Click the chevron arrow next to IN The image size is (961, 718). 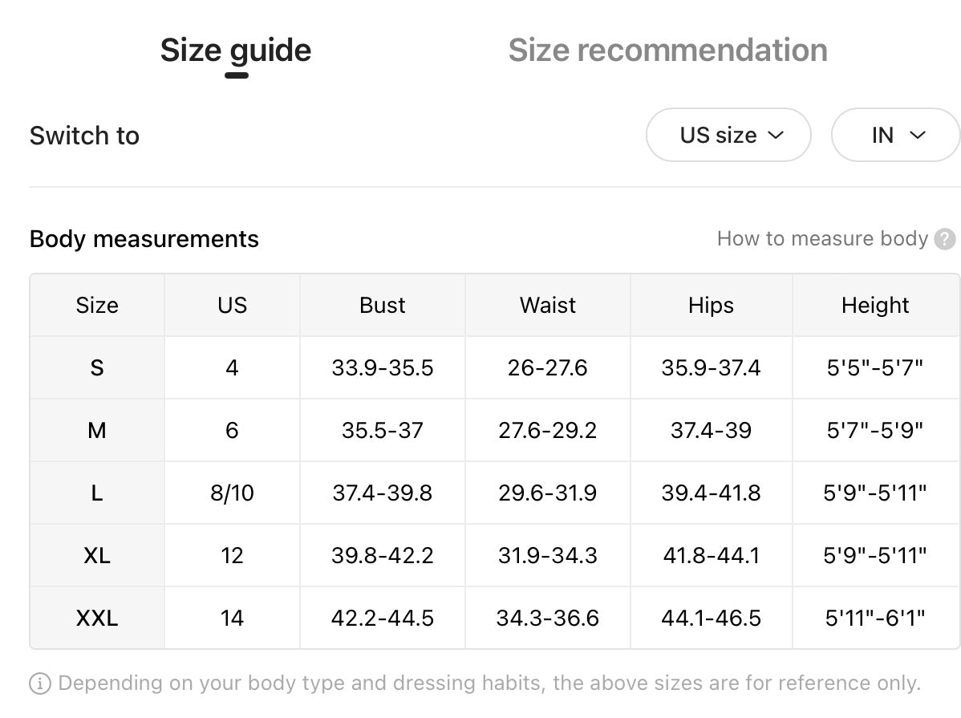click(918, 135)
